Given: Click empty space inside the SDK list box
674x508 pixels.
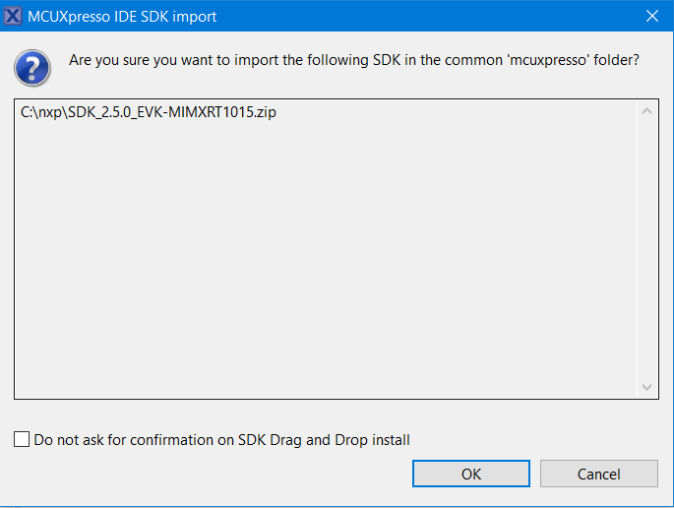Looking at the screenshot, I should (325, 266).
